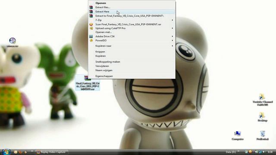The width and height of the screenshot is (276, 155).
Task: Open the Data (D:) taskbar toolbar
Action: tap(231, 152)
